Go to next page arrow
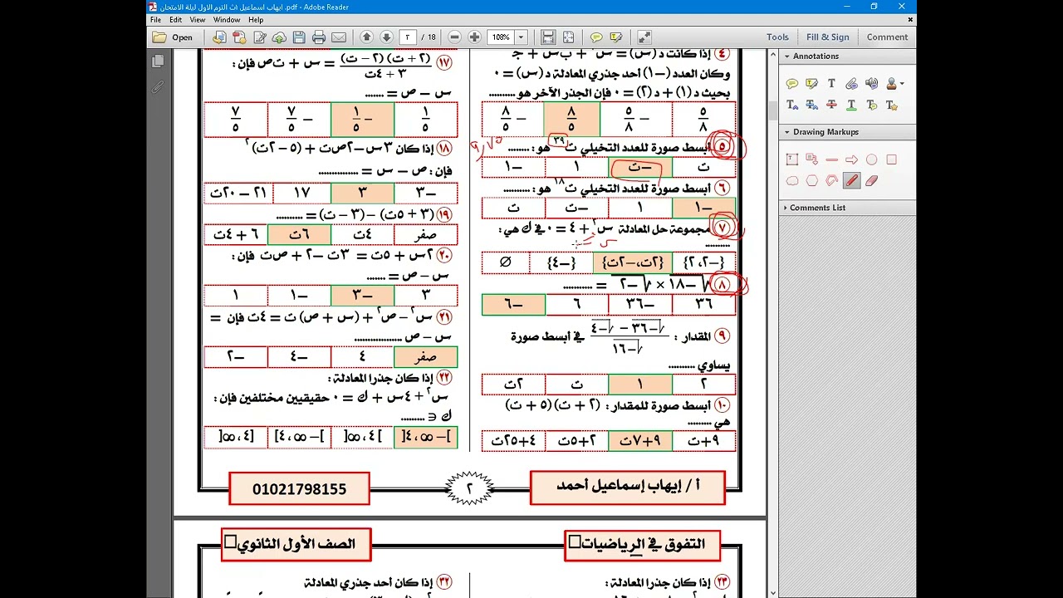 point(386,37)
